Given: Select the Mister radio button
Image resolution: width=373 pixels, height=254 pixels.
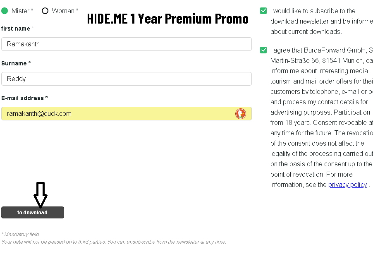Looking at the screenshot, I should 5,11.
